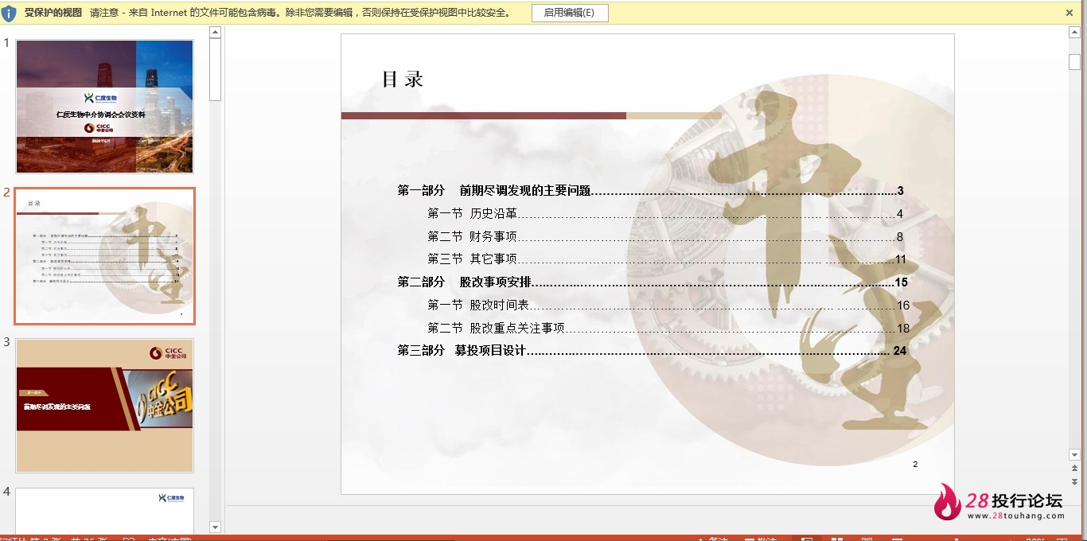Image resolution: width=1087 pixels, height=541 pixels.
Task: Select the partially visible slide 4 thumbnail
Action: [x=105, y=511]
